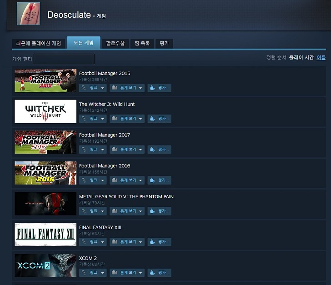Viewport: 331px width, 285px height.
Task: Open the 링크 dropdown arrow for XCOM 2
Action: click(x=103, y=273)
